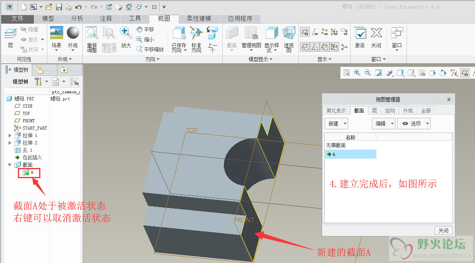The height and width of the screenshot is (263, 475).
Task: Toggle plane display in ribbon Display group
Action: [305, 32]
